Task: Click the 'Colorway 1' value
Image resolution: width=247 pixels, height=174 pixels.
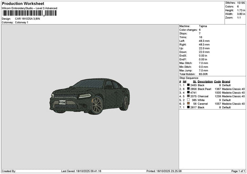Action: (x=21, y=23)
